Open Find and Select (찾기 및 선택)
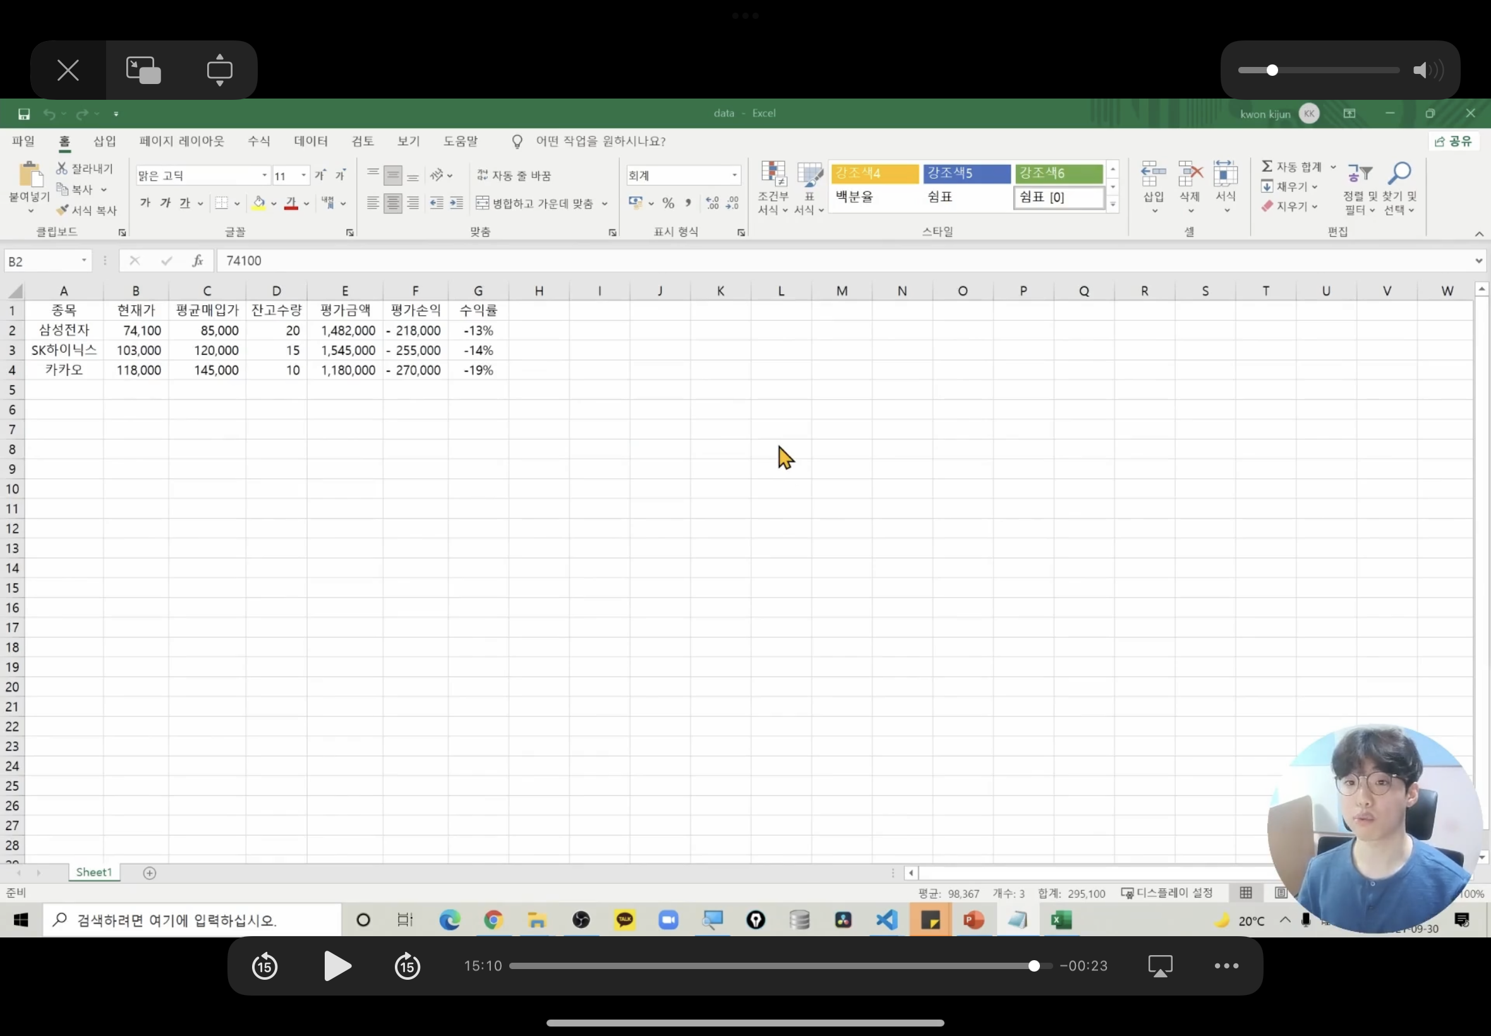 (1399, 189)
